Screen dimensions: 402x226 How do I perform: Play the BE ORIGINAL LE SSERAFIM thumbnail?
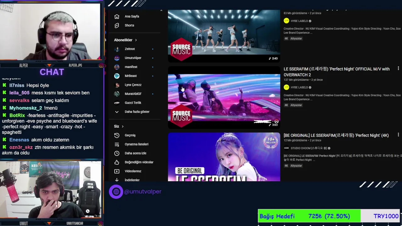pyautogui.click(x=224, y=157)
